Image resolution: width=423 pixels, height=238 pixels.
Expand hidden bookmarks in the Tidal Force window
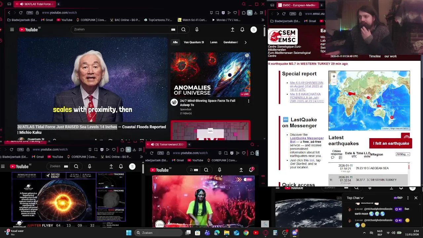(263, 20)
